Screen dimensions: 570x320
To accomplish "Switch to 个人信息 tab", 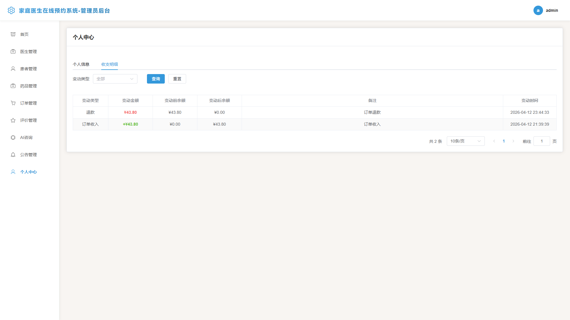I will click(x=81, y=64).
